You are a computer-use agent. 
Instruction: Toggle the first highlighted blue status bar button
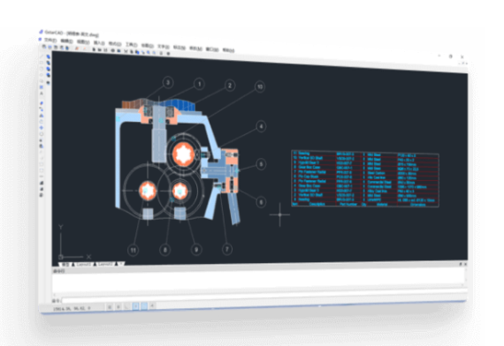coord(135,306)
